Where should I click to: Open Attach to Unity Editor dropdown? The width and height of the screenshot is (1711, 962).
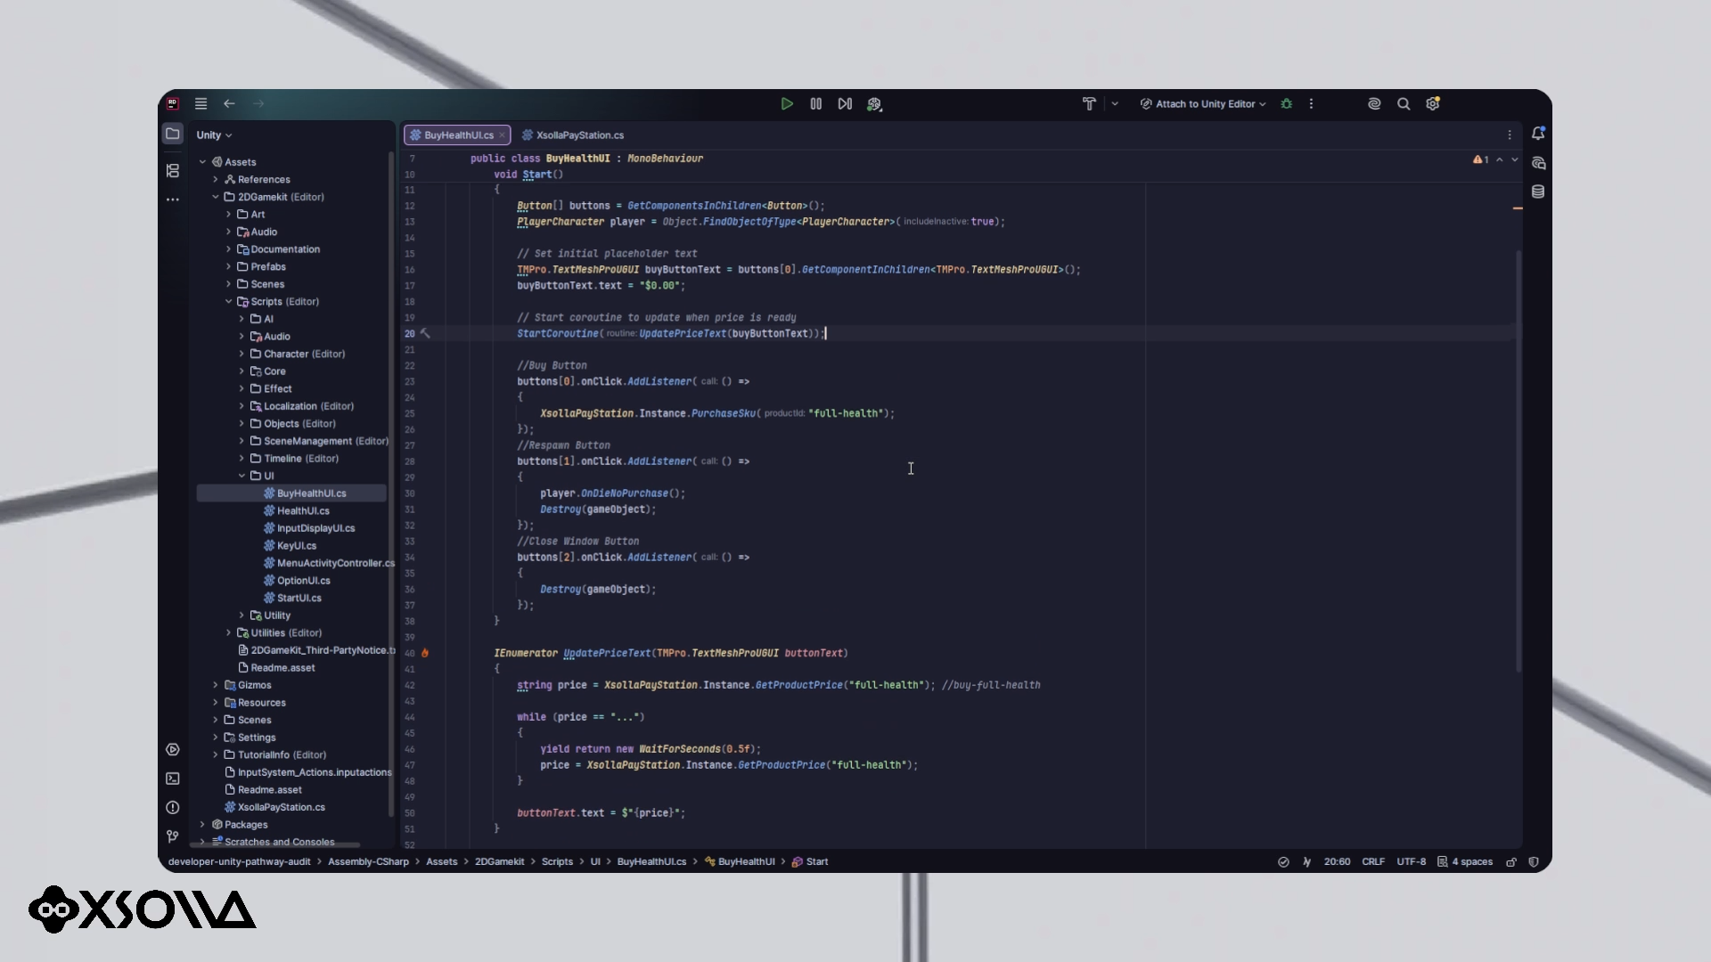(1203, 104)
